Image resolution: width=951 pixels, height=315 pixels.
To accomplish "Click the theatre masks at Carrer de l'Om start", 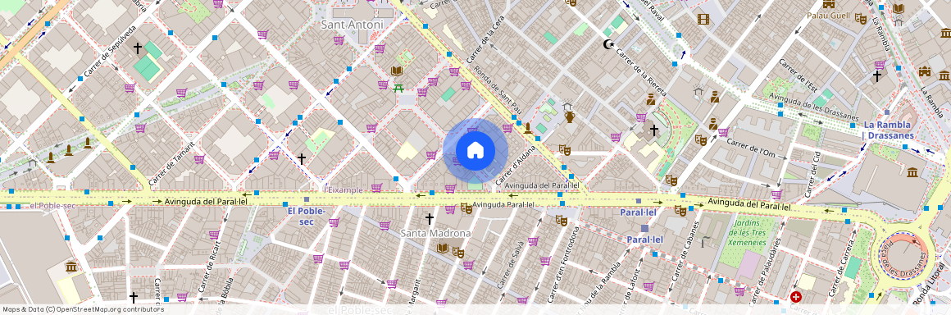I will [701, 140].
